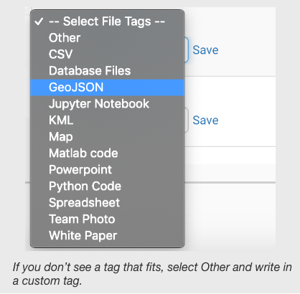Select the checked Select File Tags placeholder
Viewport: 300px width, 294px height.
pos(107,22)
